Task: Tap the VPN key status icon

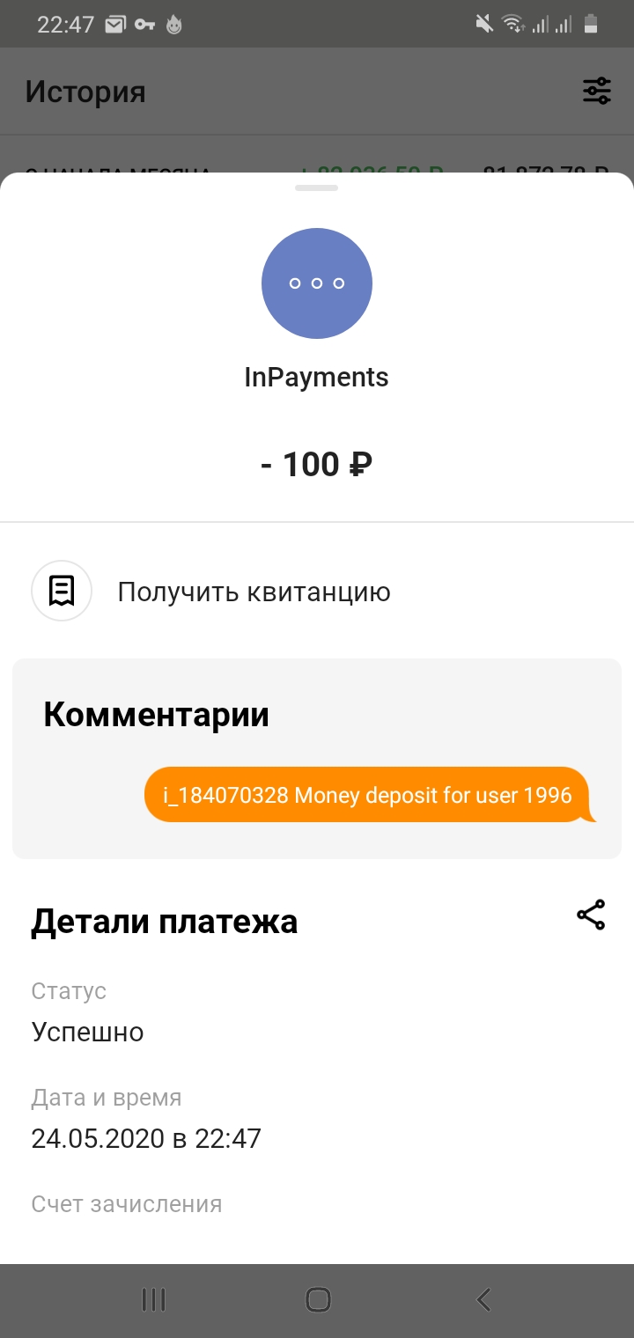Action: tap(144, 25)
